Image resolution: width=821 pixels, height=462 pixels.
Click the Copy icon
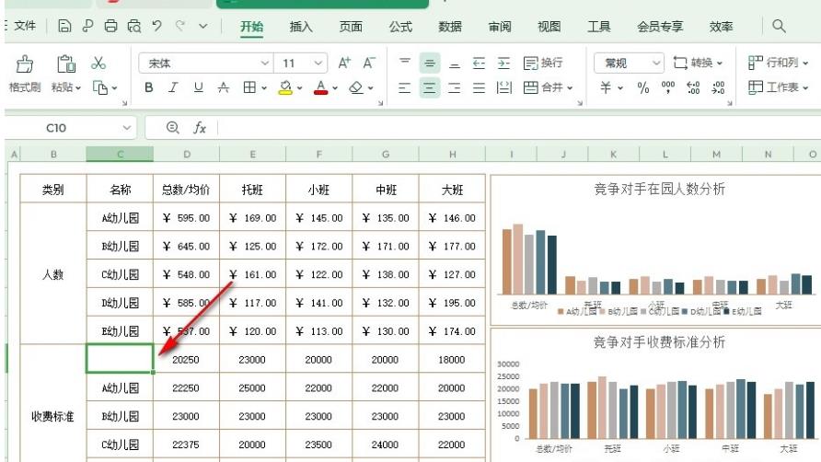click(x=100, y=87)
